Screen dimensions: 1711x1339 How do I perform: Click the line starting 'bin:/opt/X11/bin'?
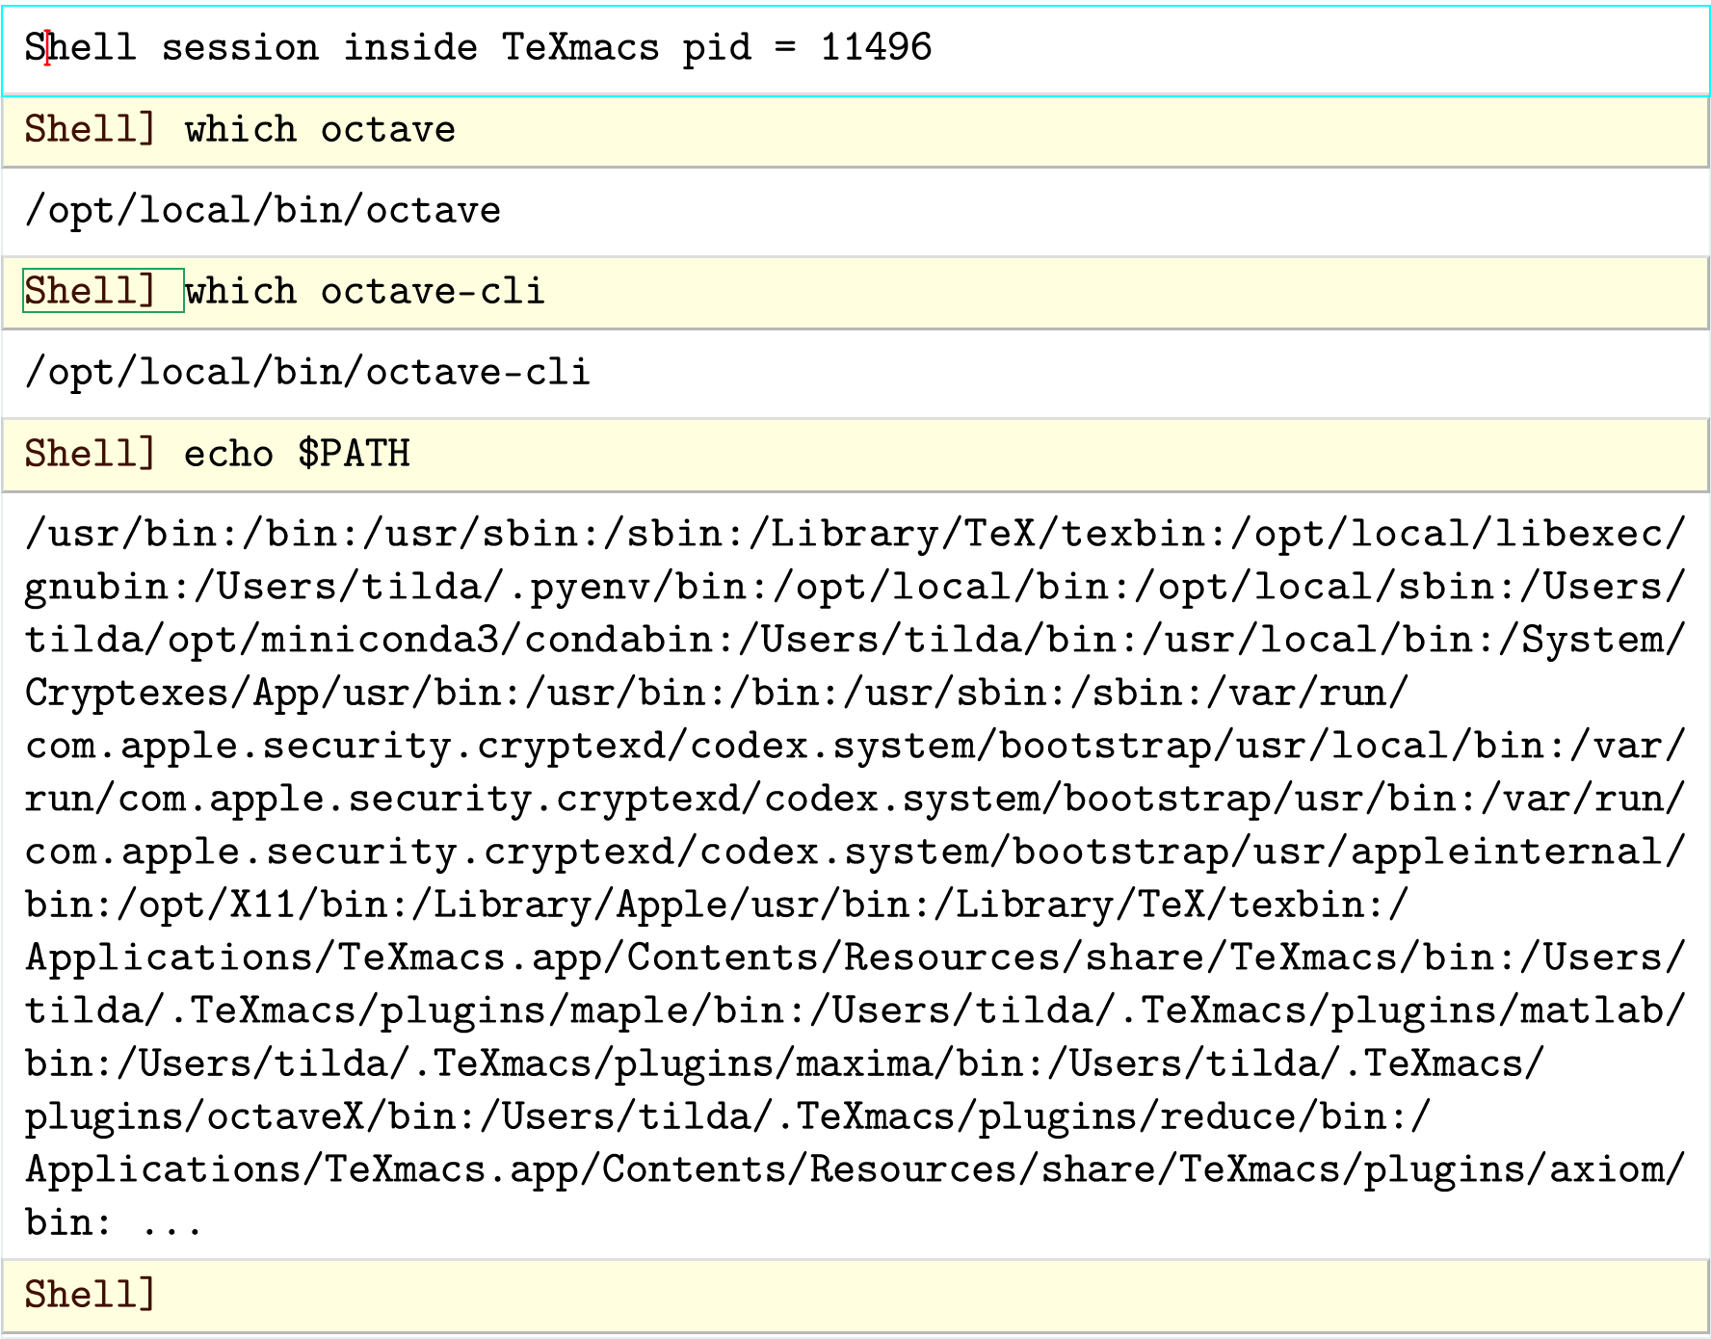pyautogui.click(x=717, y=906)
